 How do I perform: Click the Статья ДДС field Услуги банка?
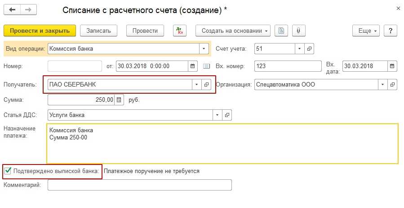tap(130, 115)
